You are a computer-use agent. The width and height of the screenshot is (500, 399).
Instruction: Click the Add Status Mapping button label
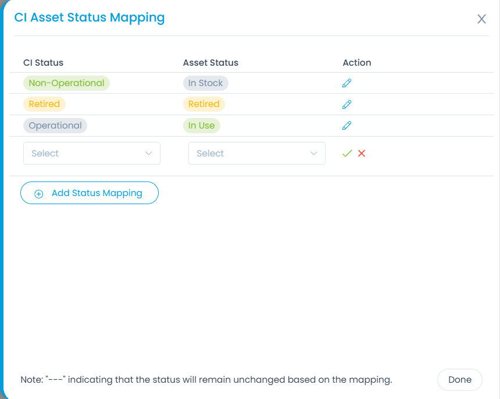(97, 193)
